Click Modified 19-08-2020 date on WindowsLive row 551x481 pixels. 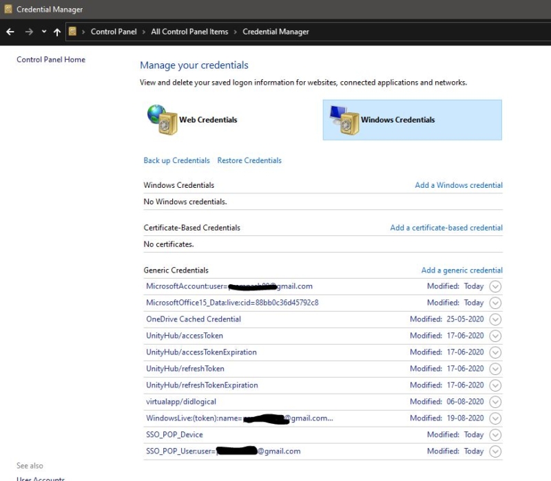click(x=446, y=418)
